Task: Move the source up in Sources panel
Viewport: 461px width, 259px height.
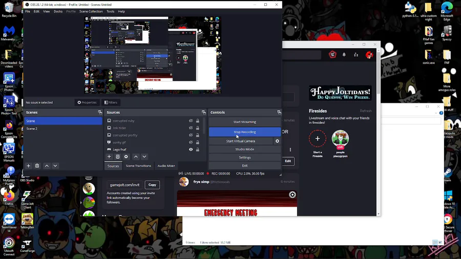Action: point(136,157)
